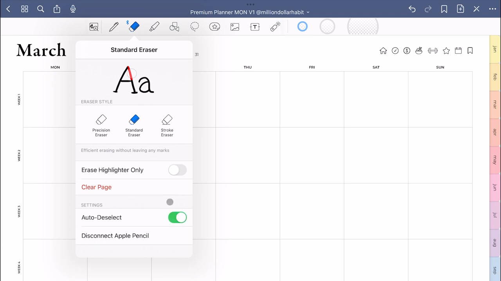Screen dimensions: 501x281
Task: Open the three-dot more menu
Action: click(492, 9)
